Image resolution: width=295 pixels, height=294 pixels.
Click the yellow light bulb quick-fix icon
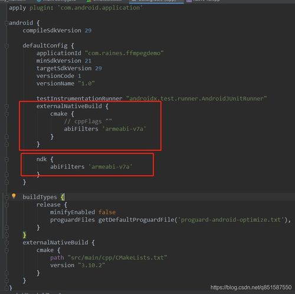coord(14,196)
